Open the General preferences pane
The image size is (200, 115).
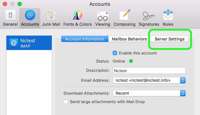click(x=10, y=18)
